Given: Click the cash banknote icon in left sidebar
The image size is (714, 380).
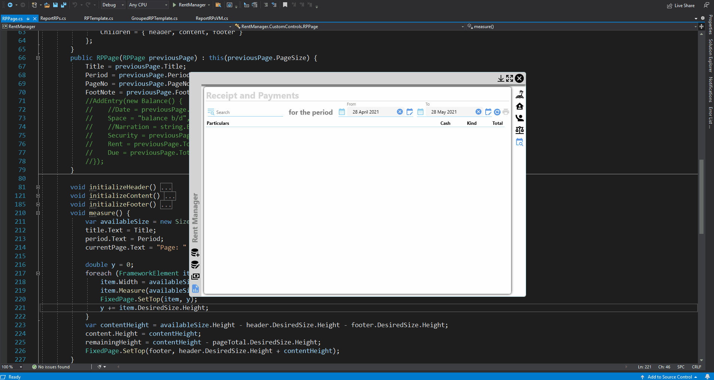Looking at the screenshot, I should pyautogui.click(x=195, y=277).
